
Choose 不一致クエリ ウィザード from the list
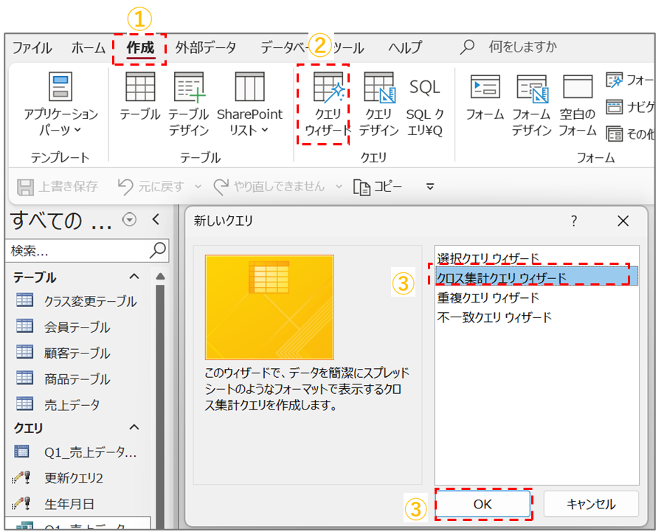(494, 318)
